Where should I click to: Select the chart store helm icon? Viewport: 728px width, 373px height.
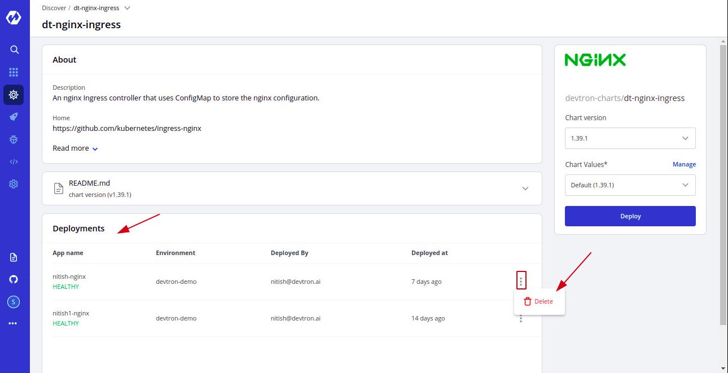click(x=14, y=95)
